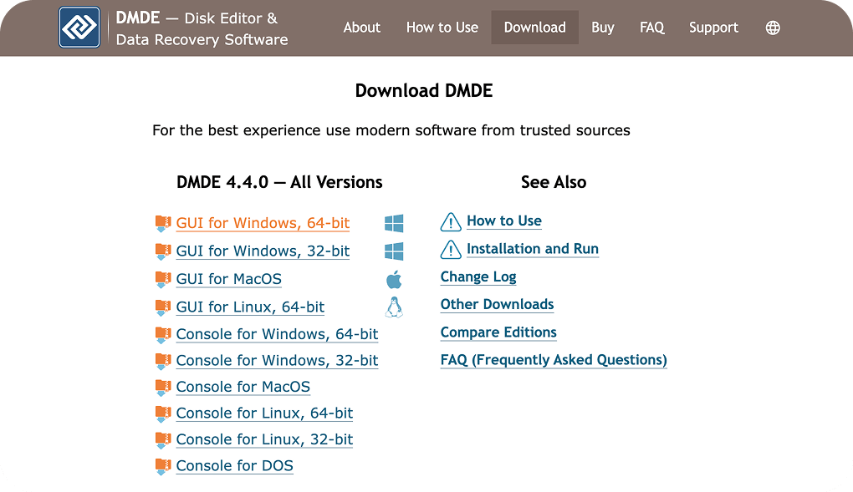The width and height of the screenshot is (853, 492).
Task: Open the Change Log
Action: coord(478,276)
